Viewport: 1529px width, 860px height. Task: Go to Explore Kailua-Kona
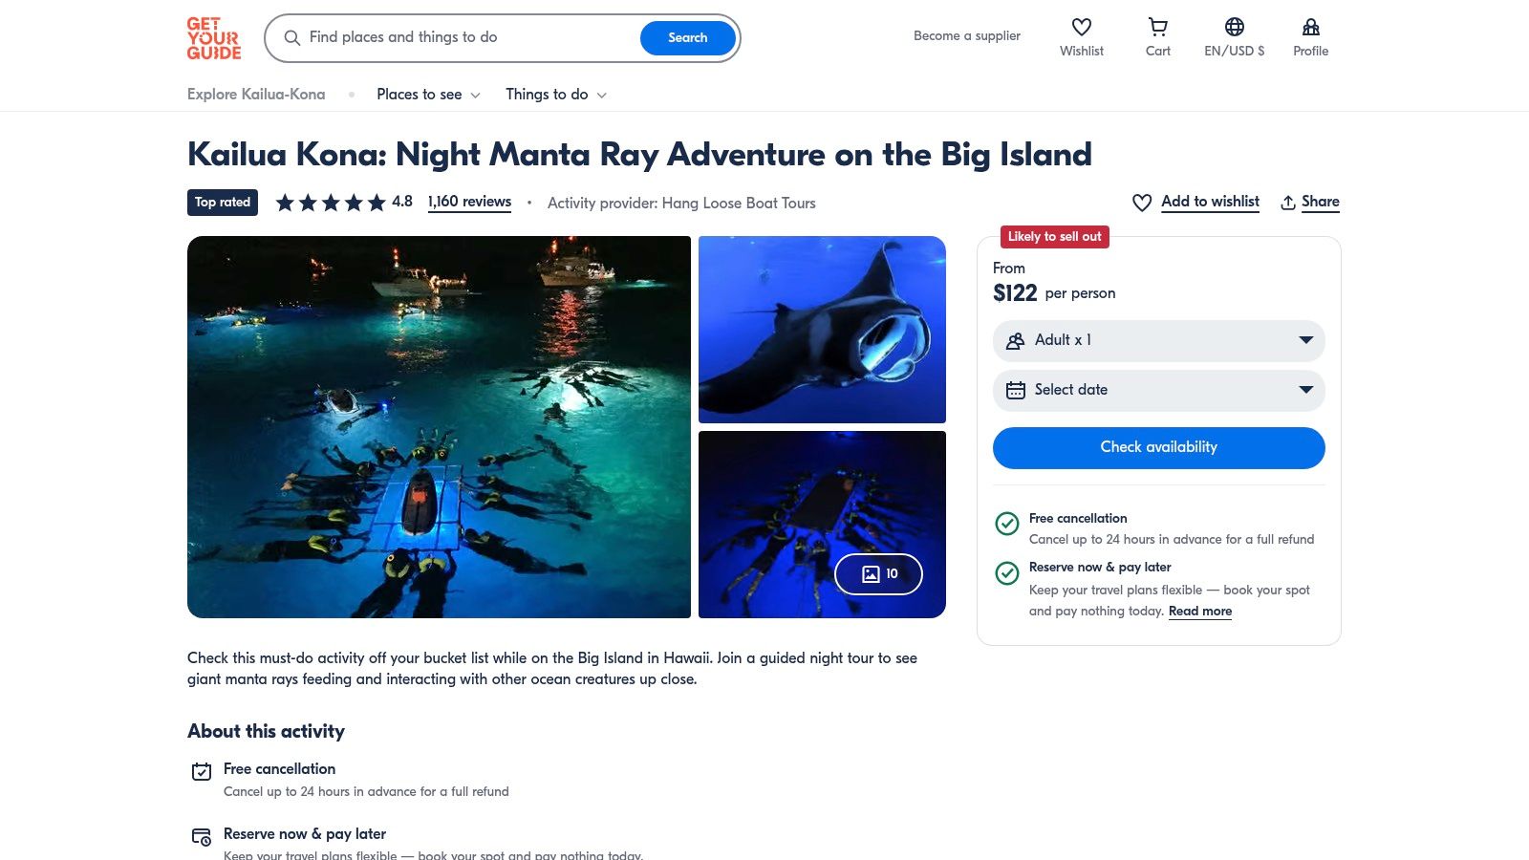click(256, 95)
